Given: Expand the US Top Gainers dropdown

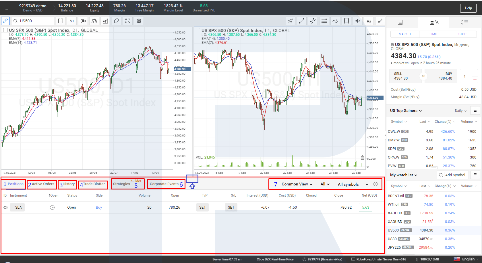Looking at the screenshot, I should pyautogui.click(x=406, y=111).
